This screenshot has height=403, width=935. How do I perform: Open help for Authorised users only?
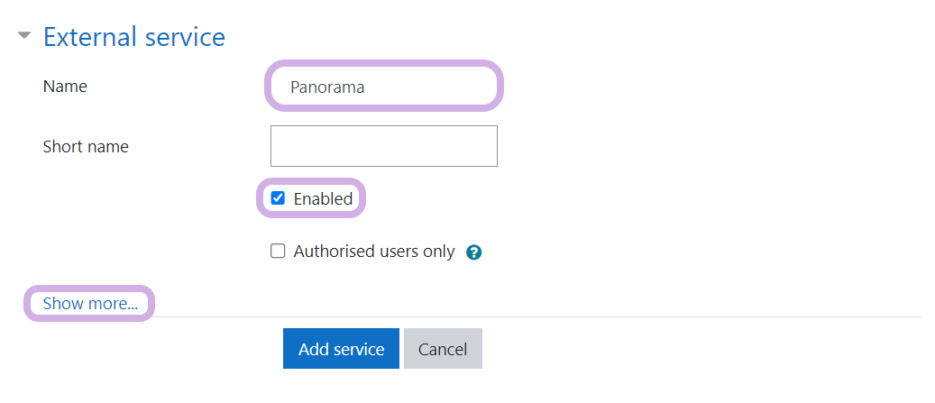474,252
